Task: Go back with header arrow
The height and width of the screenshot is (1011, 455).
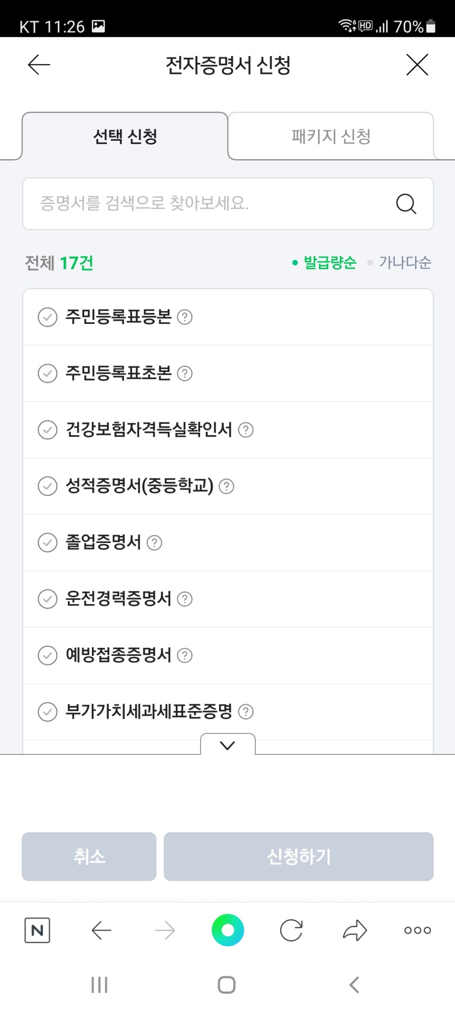Action: pos(39,65)
